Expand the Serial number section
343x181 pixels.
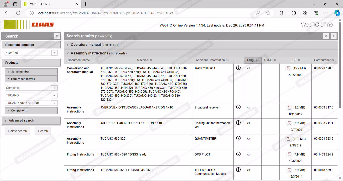20,72
